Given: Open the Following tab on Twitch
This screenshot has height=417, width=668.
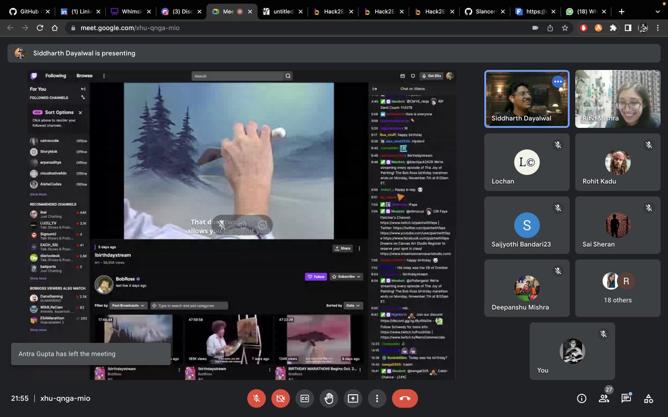Looking at the screenshot, I should click(x=56, y=76).
